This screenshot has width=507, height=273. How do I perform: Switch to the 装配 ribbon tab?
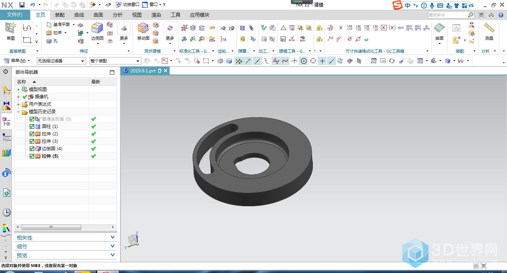tap(60, 15)
